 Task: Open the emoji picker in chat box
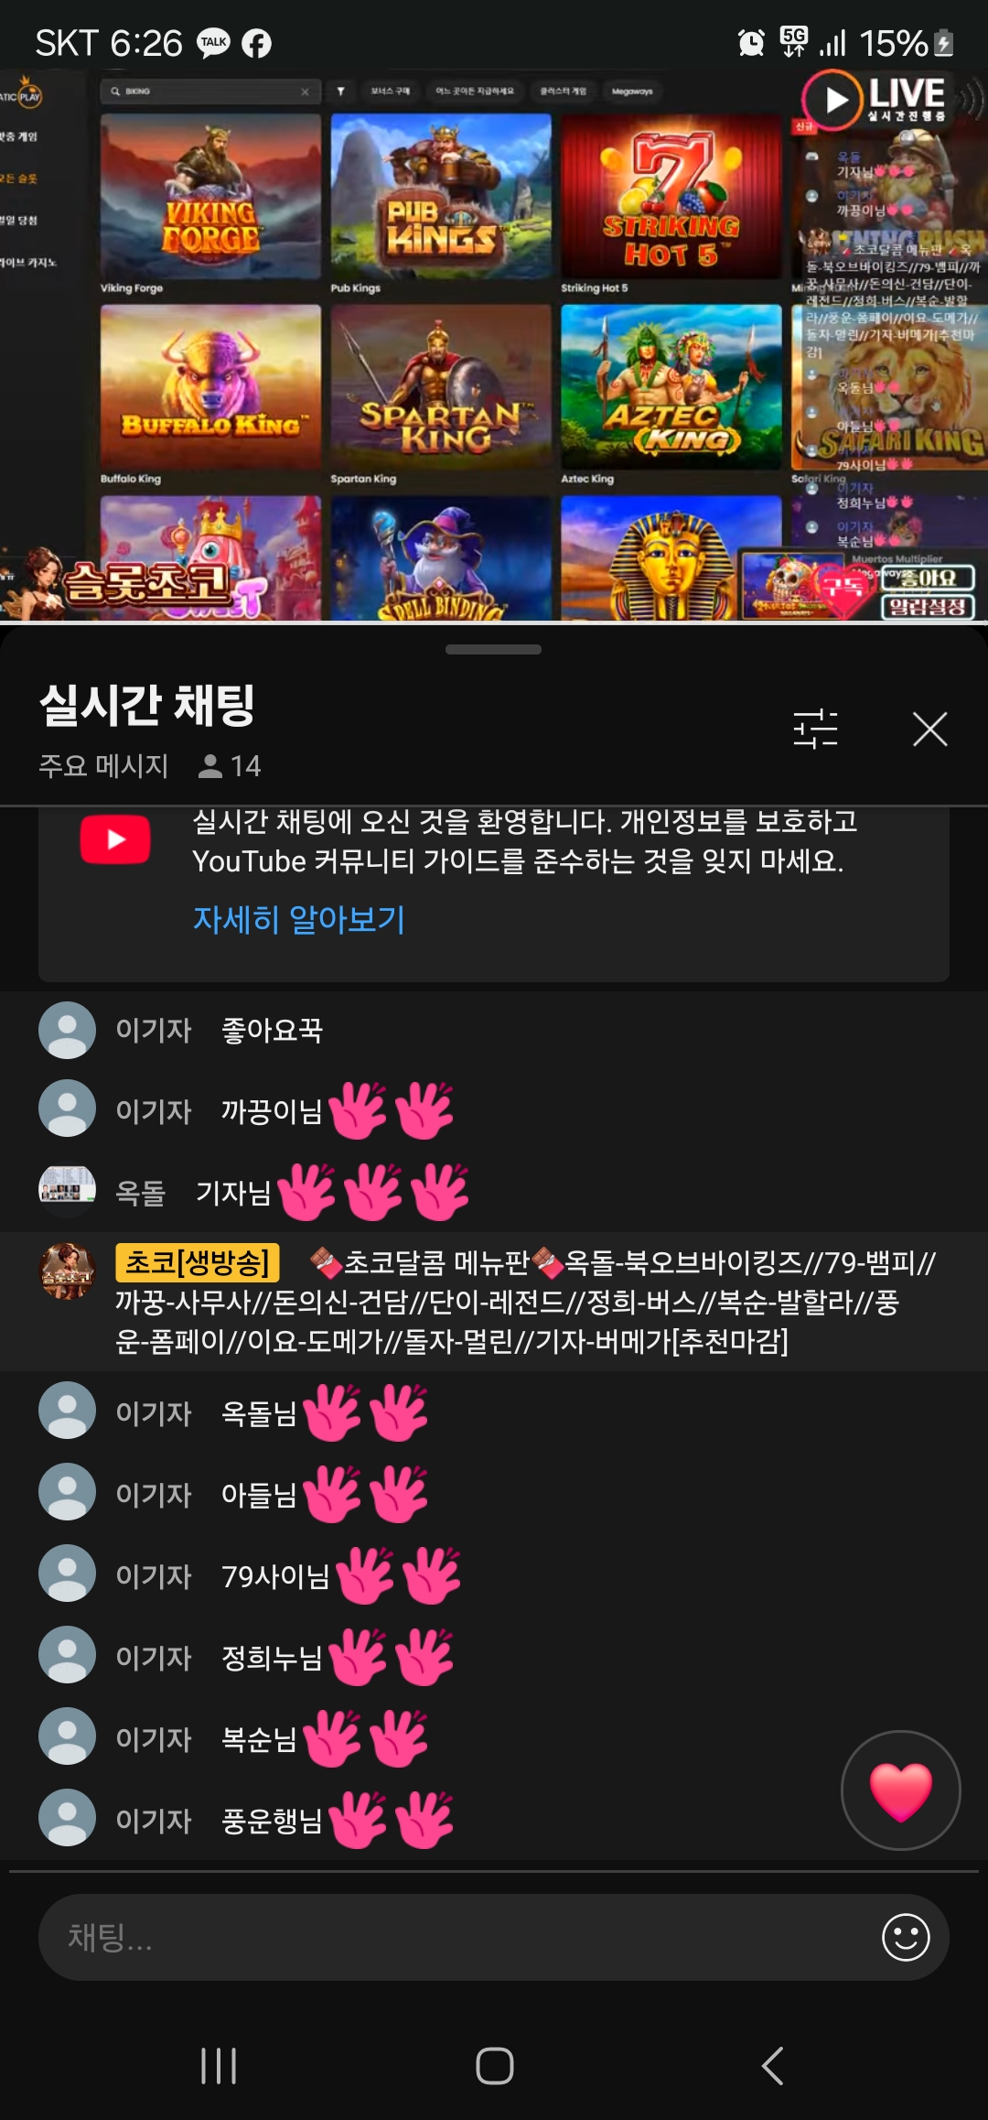(x=905, y=1937)
